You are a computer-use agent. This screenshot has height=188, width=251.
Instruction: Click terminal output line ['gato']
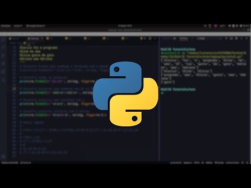point(167,82)
